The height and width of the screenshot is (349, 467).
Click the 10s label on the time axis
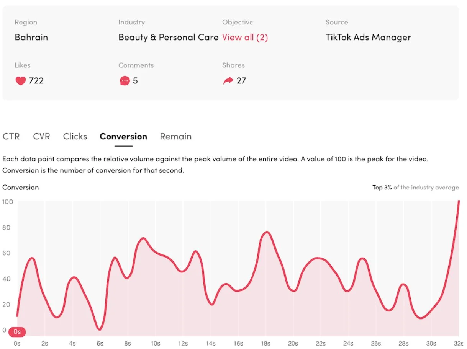click(155, 343)
